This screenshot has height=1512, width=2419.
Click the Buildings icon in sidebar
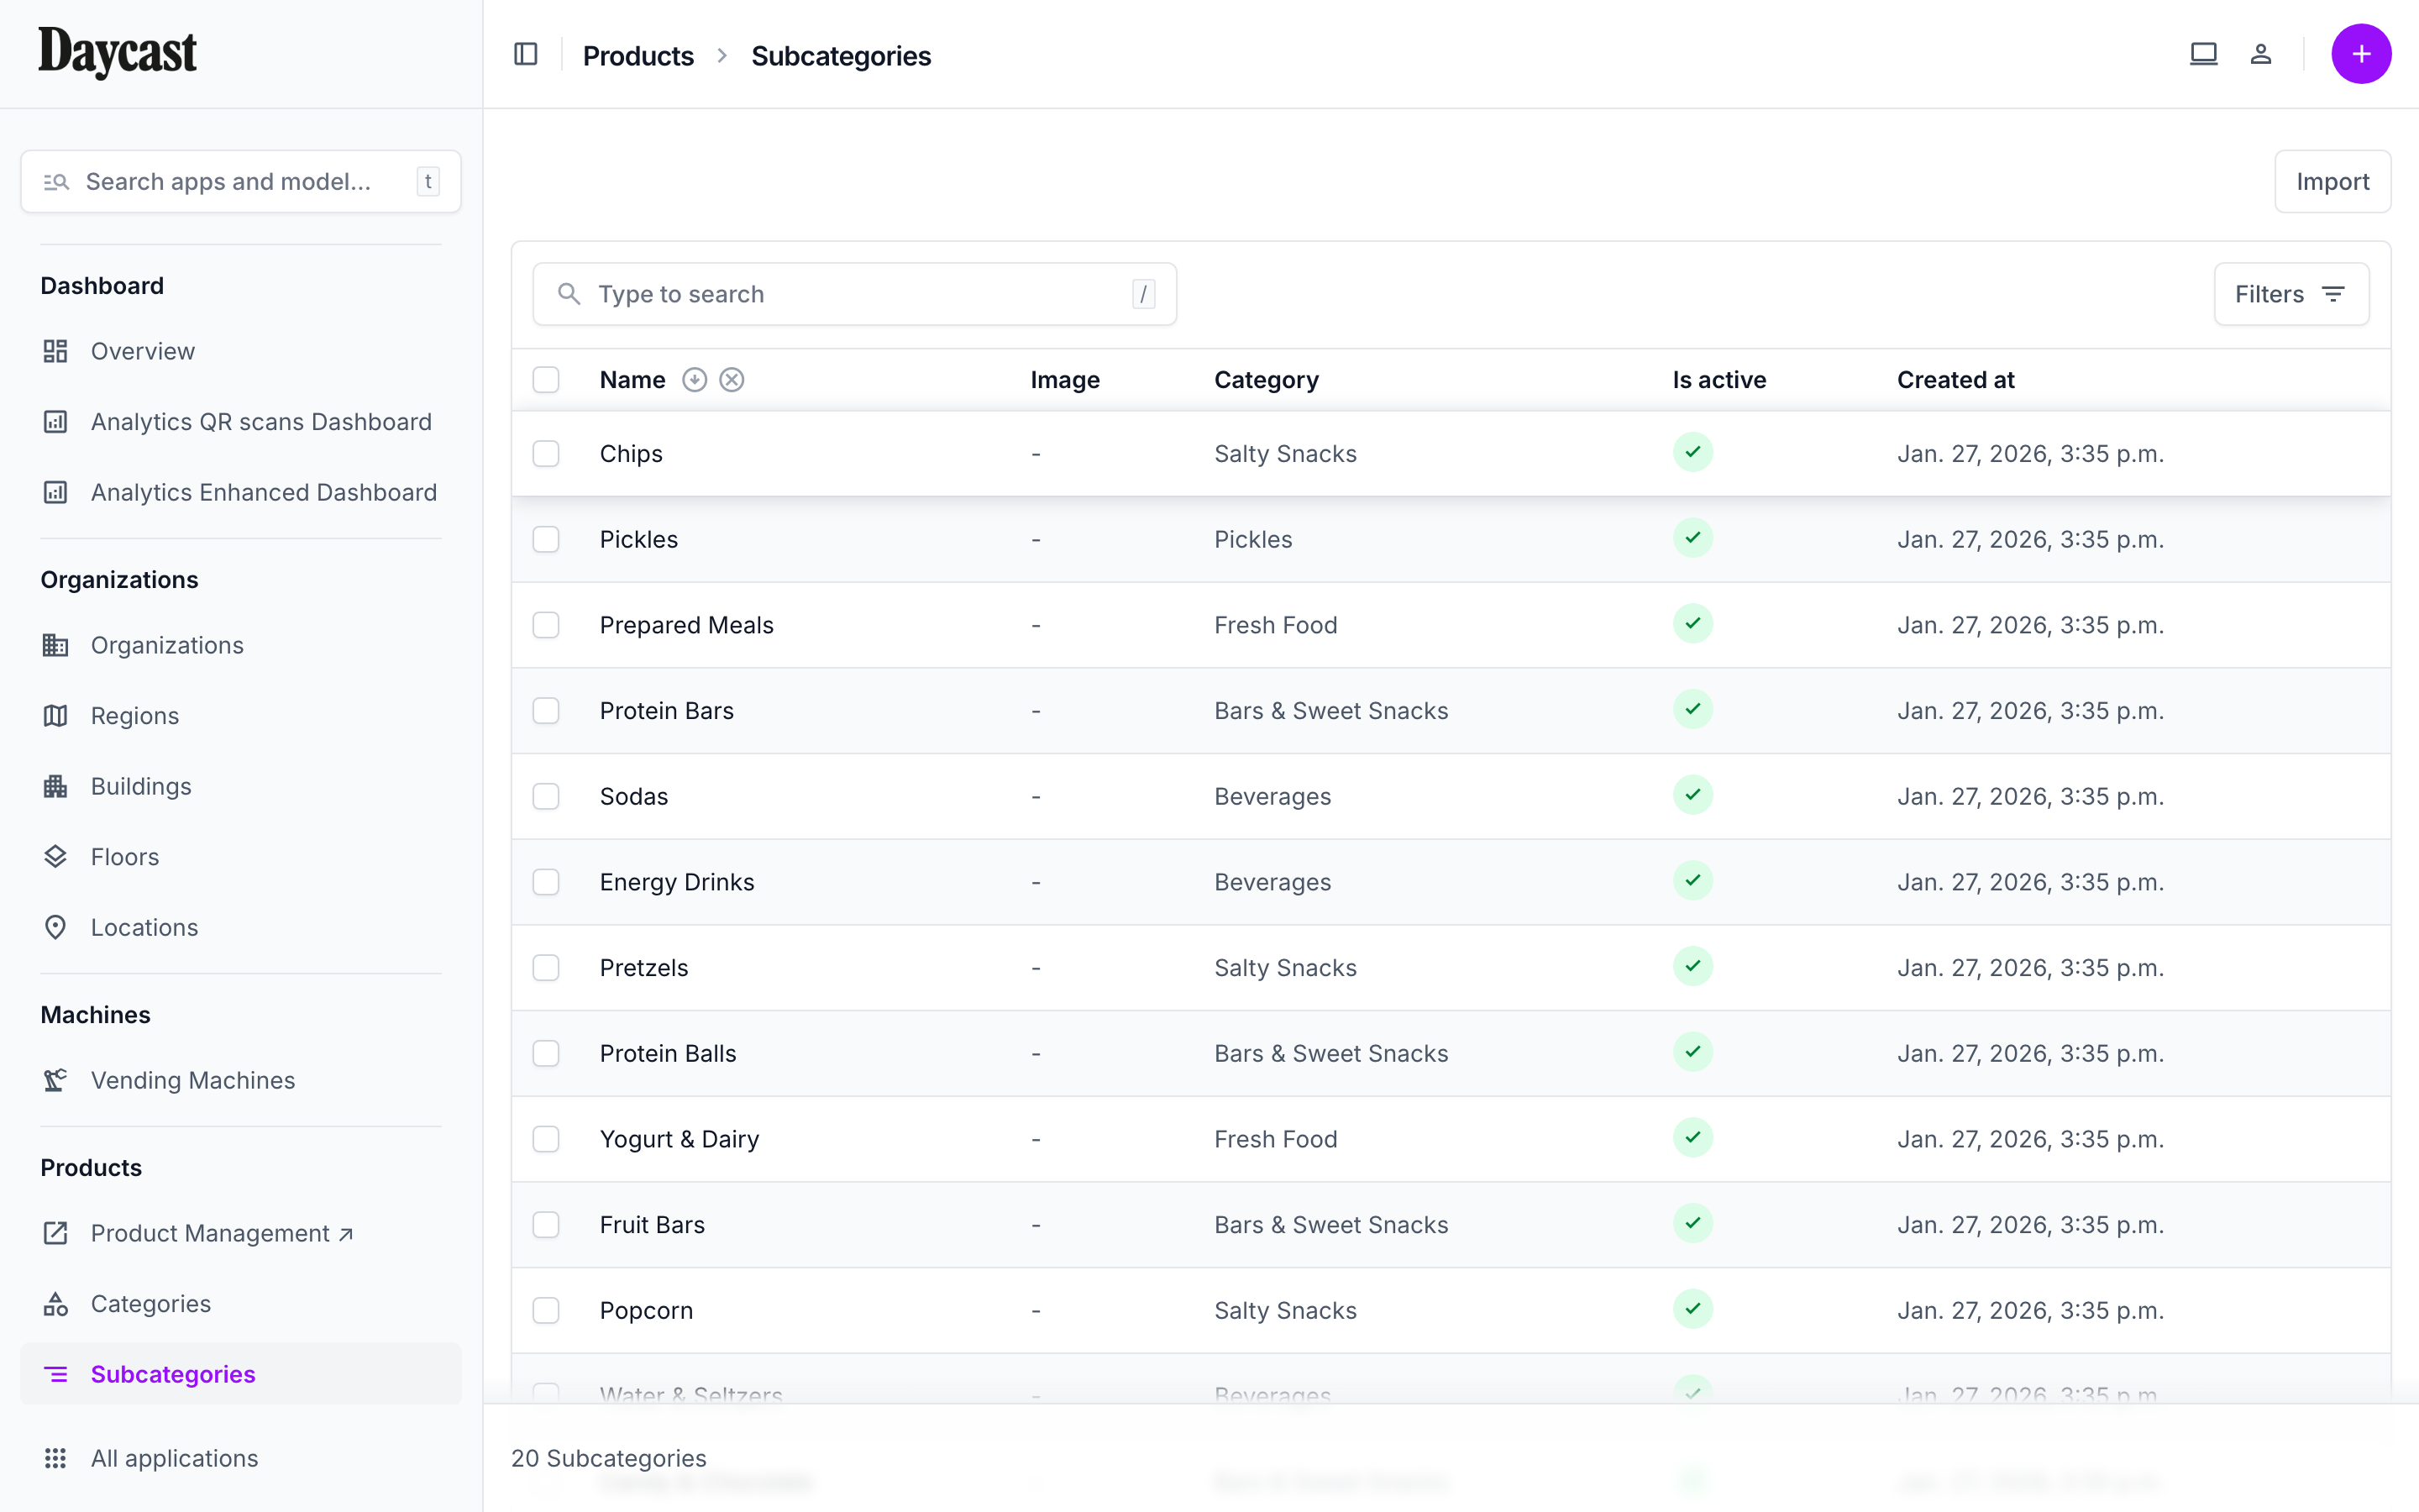55,786
